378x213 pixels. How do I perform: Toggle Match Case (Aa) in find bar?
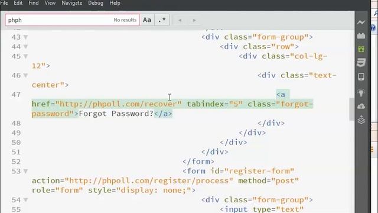tap(147, 20)
